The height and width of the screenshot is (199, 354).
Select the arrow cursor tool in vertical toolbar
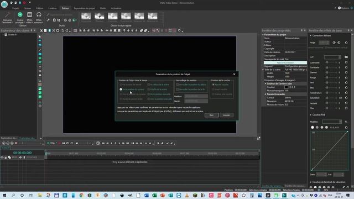[40, 37]
